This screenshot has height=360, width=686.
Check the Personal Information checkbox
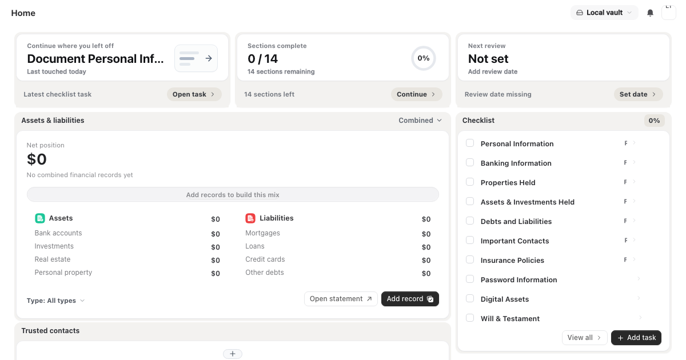click(x=470, y=143)
